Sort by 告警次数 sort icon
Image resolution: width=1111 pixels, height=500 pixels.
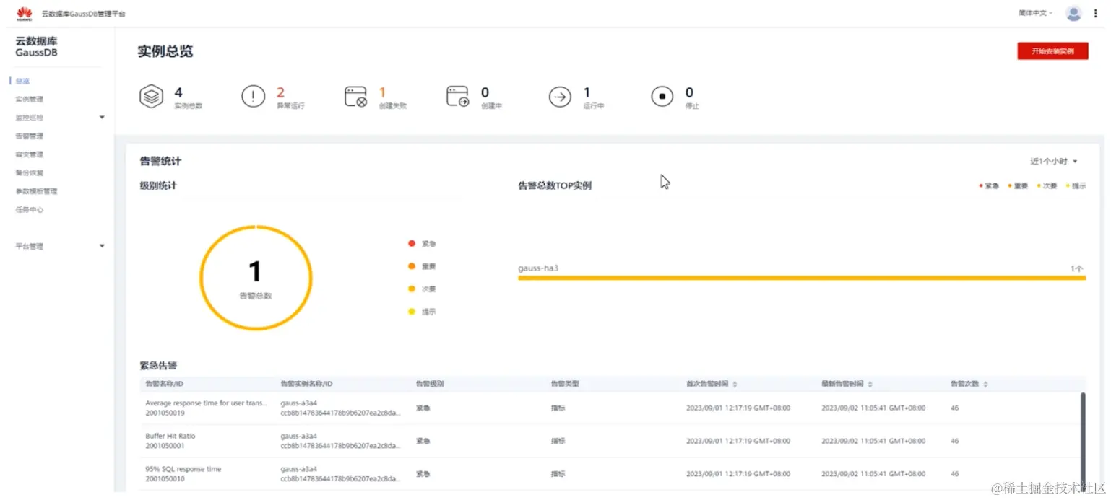[985, 385]
